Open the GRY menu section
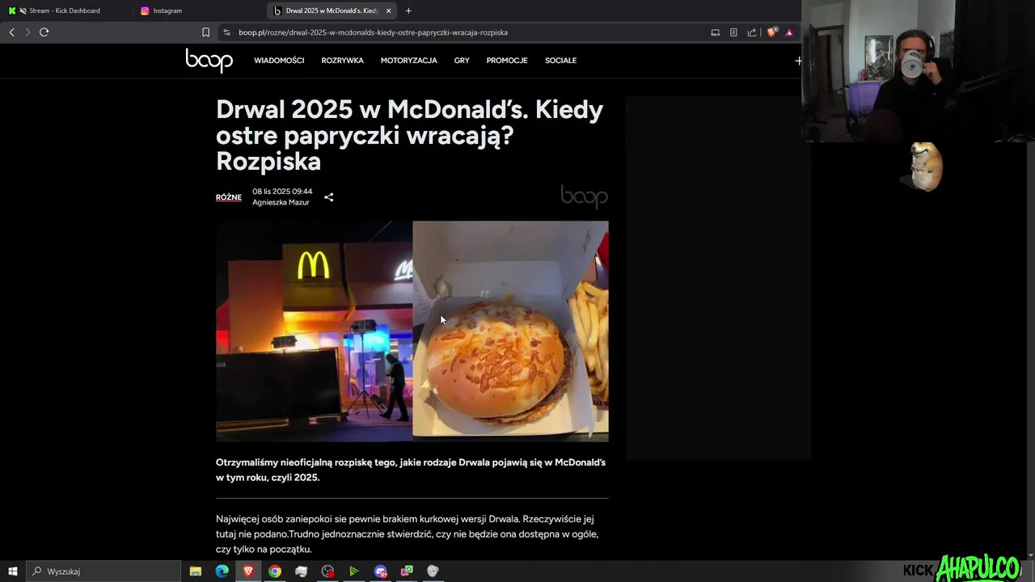The width and height of the screenshot is (1035, 582). point(462,61)
